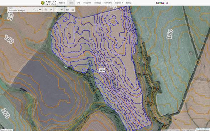This screenshot has width=210, height=131.
Task: Open the map layers stack icon
Action: (73, 10)
